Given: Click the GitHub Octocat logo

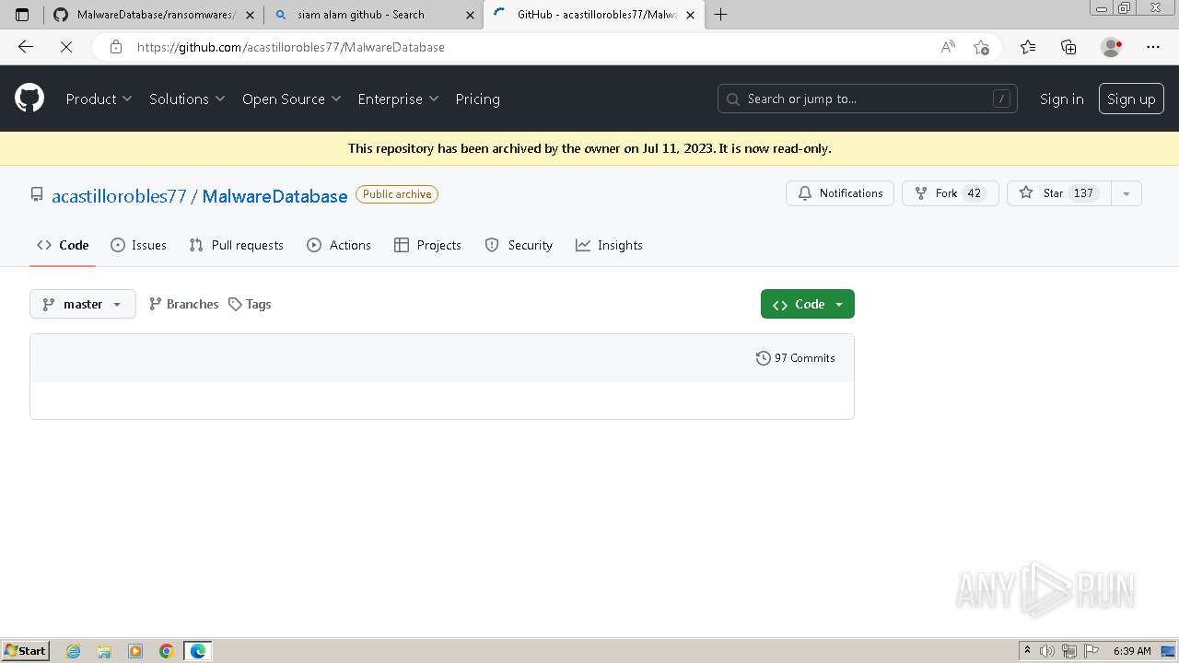Looking at the screenshot, I should [x=29, y=99].
